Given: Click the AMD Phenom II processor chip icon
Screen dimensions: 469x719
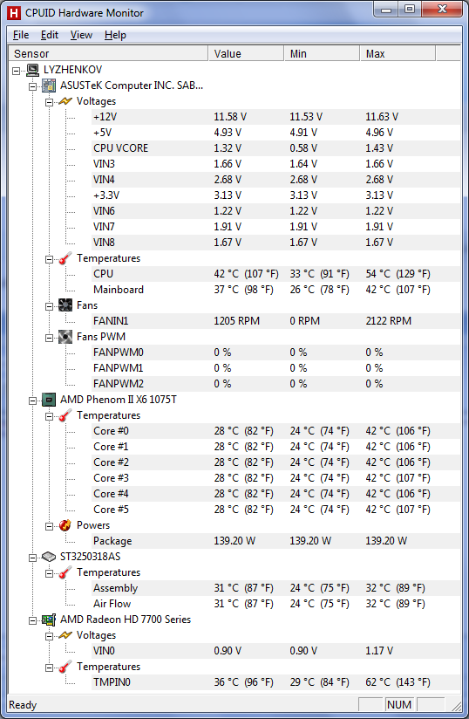Looking at the screenshot, I should click(49, 400).
